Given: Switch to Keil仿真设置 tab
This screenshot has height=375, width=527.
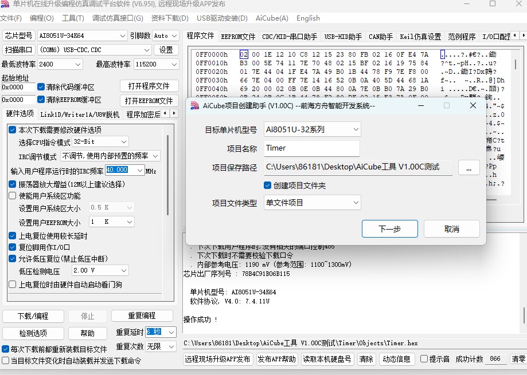Looking at the screenshot, I should point(420,37).
